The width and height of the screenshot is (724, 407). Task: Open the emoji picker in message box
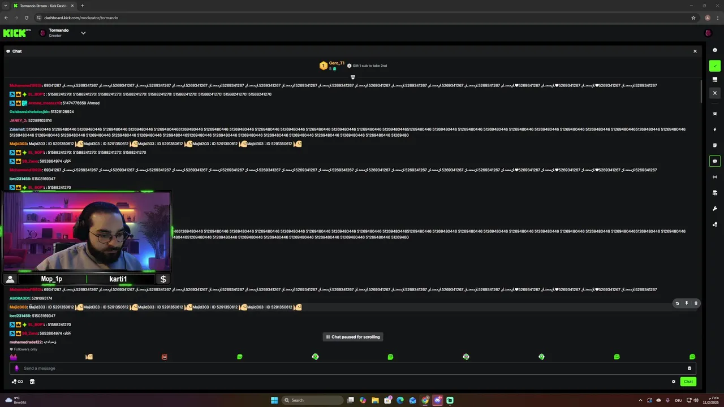(689, 368)
